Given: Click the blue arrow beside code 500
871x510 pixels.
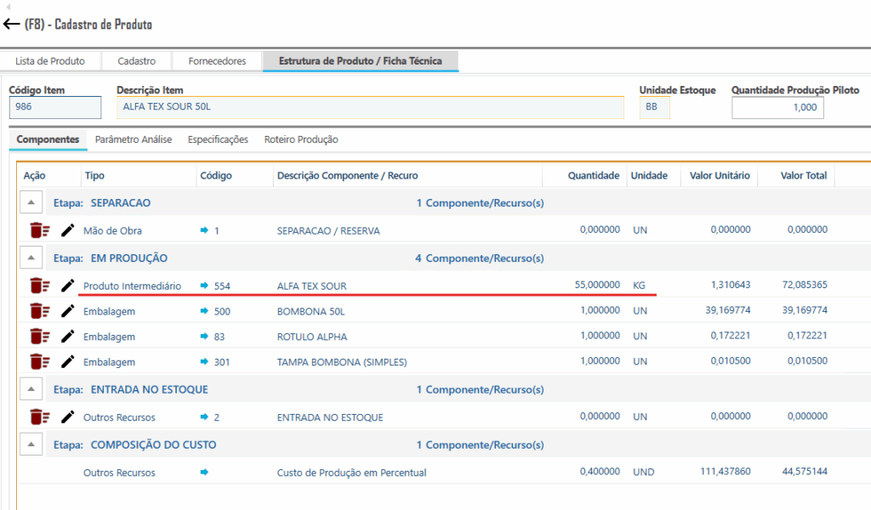Looking at the screenshot, I should point(204,311).
